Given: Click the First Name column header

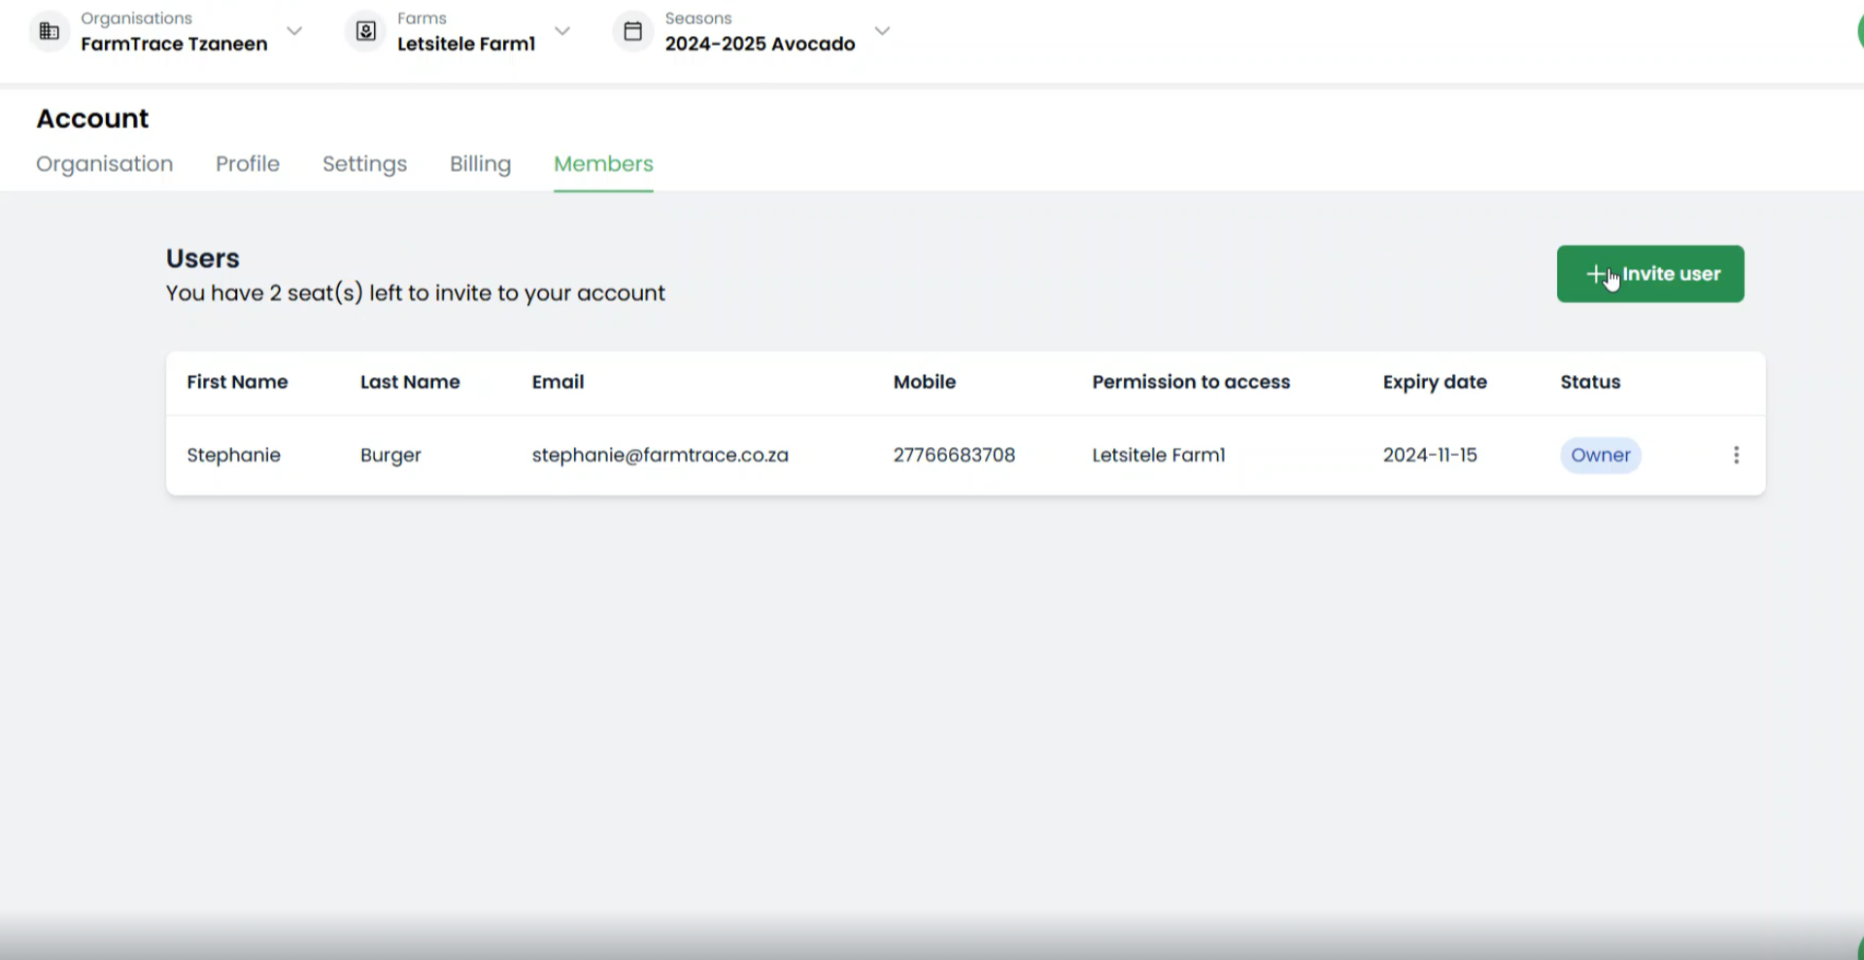Looking at the screenshot, I should point(237,382).
